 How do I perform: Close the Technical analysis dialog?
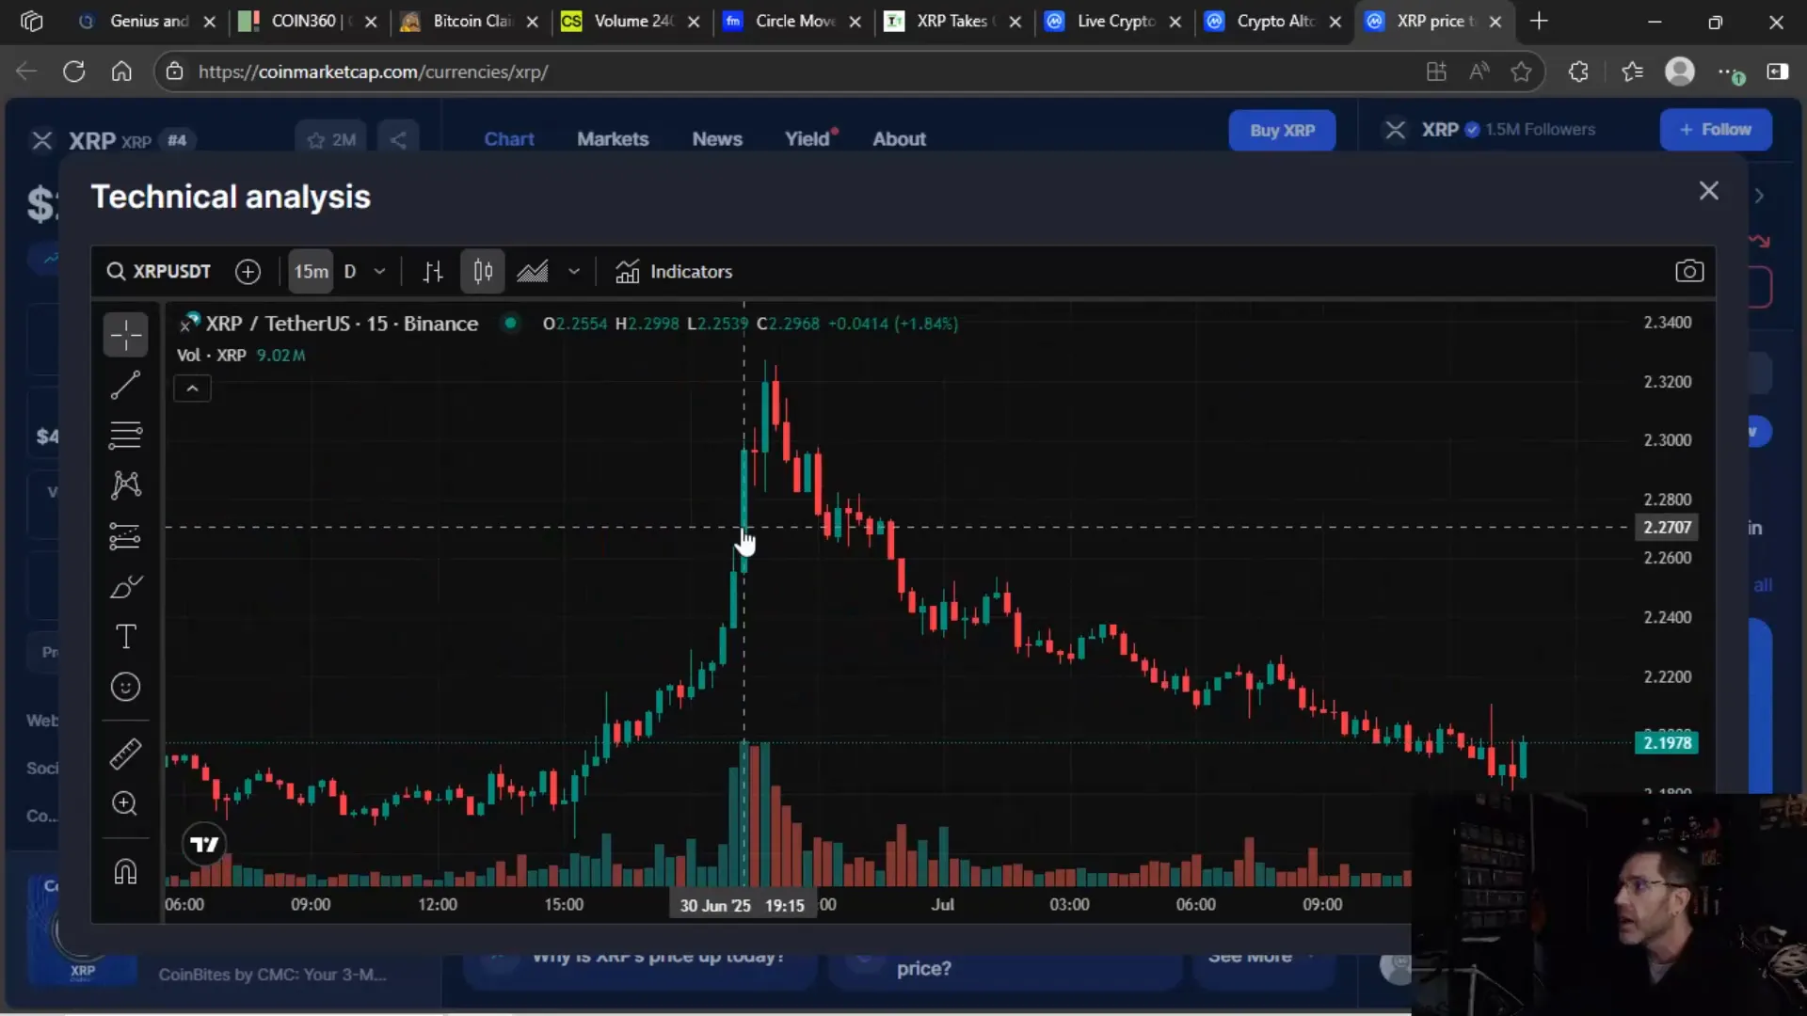[1709, 191]
